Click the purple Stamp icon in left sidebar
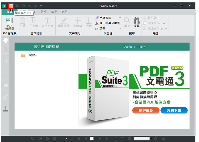This screenshot has height=142, width=199. [5, 109]
